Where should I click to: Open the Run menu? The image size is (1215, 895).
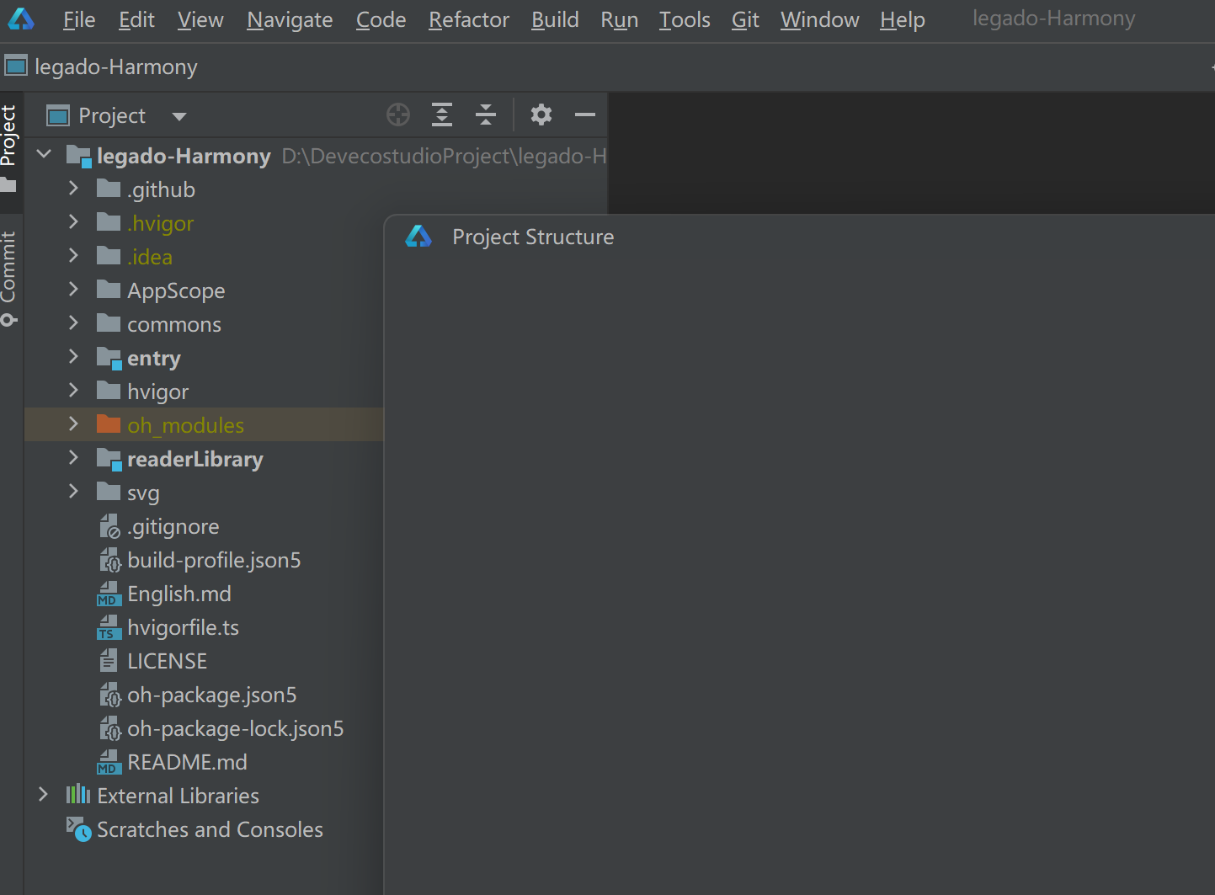tap(620, 19)
